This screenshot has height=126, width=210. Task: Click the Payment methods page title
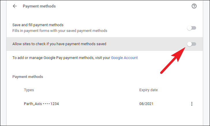pos(39,6)
